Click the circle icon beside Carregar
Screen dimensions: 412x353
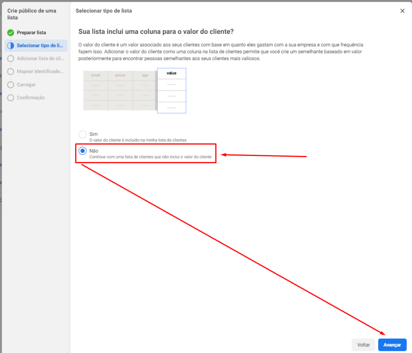[x=10, y=85]
